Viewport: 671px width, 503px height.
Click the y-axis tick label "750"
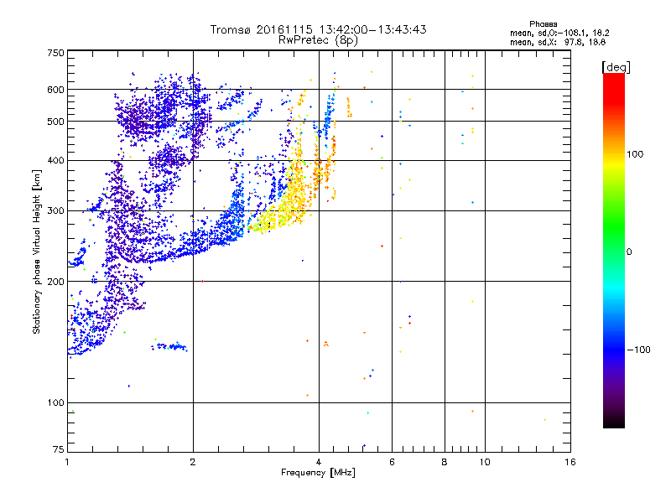[x=55, y=53]
